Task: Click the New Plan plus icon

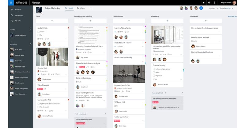Action: coord(12,10)
